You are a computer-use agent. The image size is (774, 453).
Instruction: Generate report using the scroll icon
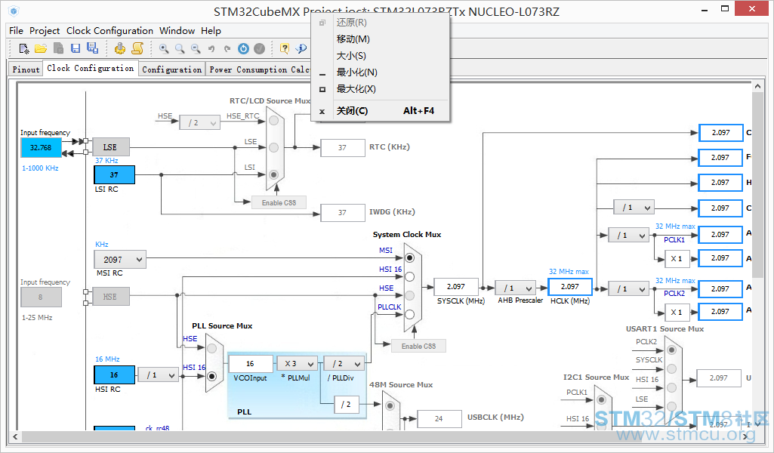(137, 48)
